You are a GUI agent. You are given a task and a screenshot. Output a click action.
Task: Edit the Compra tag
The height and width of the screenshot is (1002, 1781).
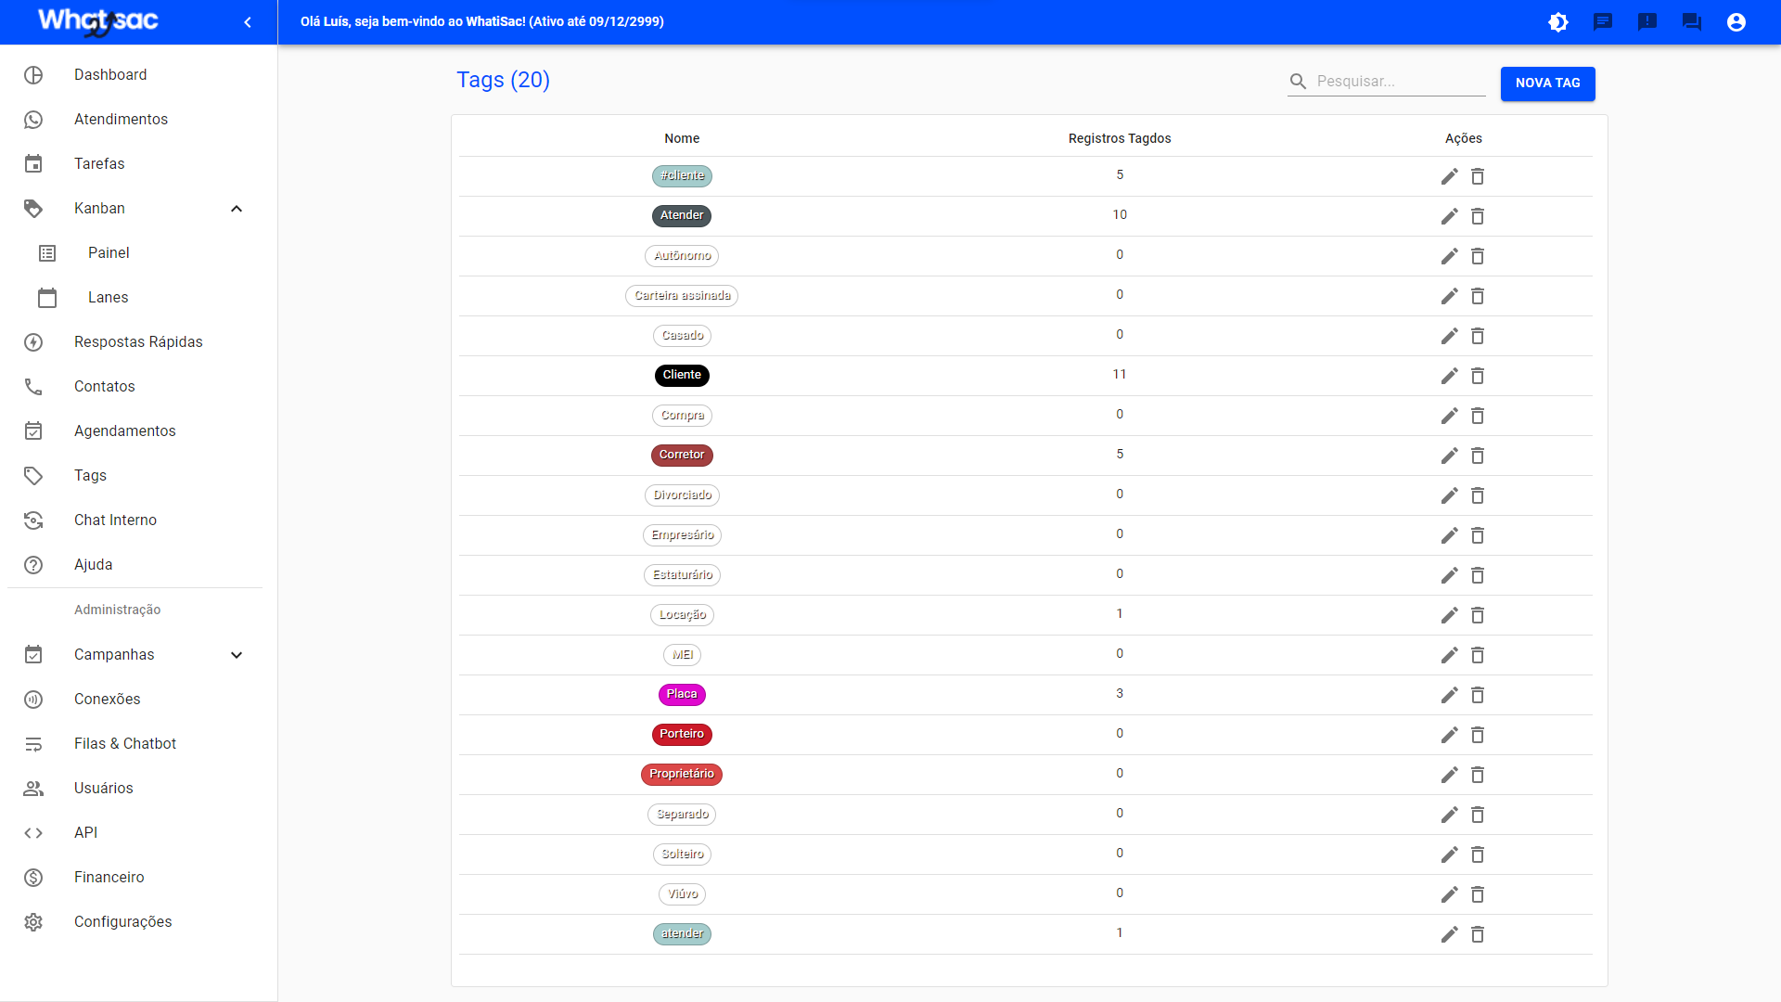click(x=1449, y=416)
